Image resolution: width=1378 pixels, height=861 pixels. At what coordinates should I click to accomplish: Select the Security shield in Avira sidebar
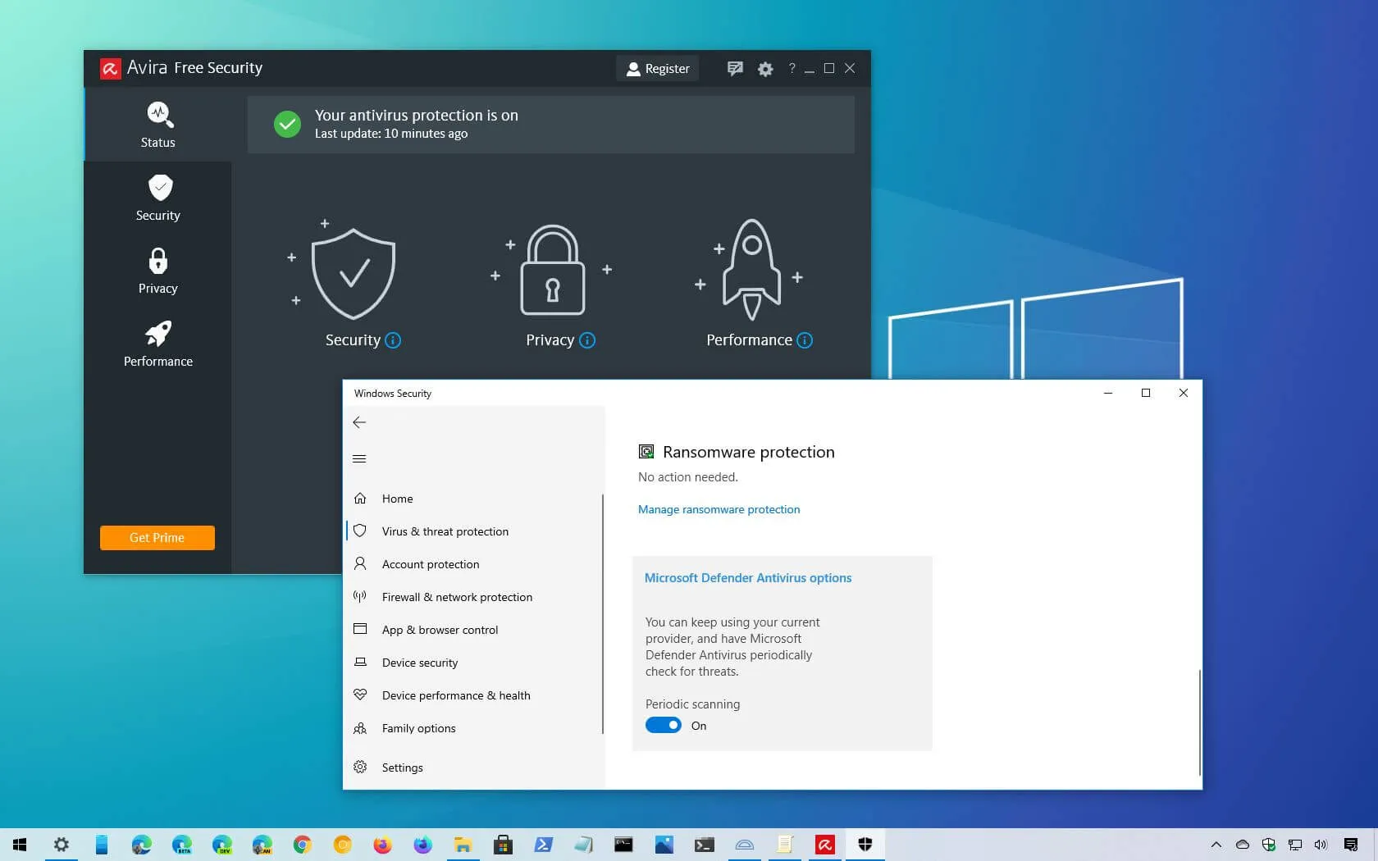click(x=157, y=197)
